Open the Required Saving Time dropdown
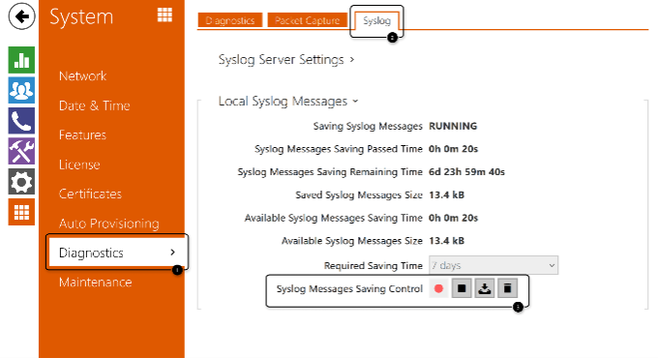Image resolution: width=658 pixels, height=358 pixels. tap(493, 265)
